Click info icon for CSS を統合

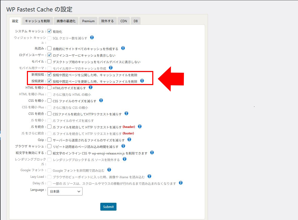pyautogui.click(x=126, y=114)
